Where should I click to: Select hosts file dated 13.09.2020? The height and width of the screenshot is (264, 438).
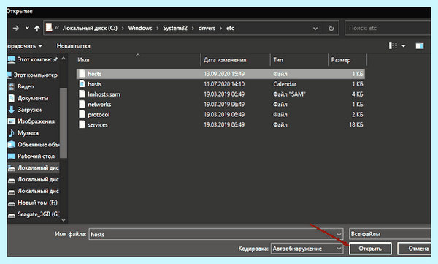click(220, 74)
